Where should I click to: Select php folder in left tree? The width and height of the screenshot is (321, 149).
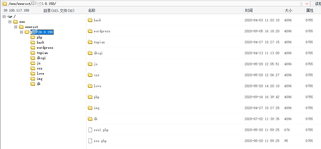[x=40, y=37]
